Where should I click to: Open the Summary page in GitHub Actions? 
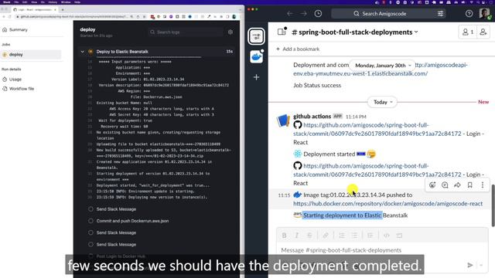point(18,29)
